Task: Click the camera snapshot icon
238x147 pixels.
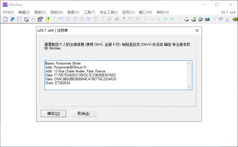Action: click(221, 19)
